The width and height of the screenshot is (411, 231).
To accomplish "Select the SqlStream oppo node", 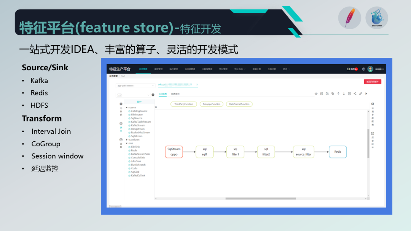I will [x=174, y=152].
